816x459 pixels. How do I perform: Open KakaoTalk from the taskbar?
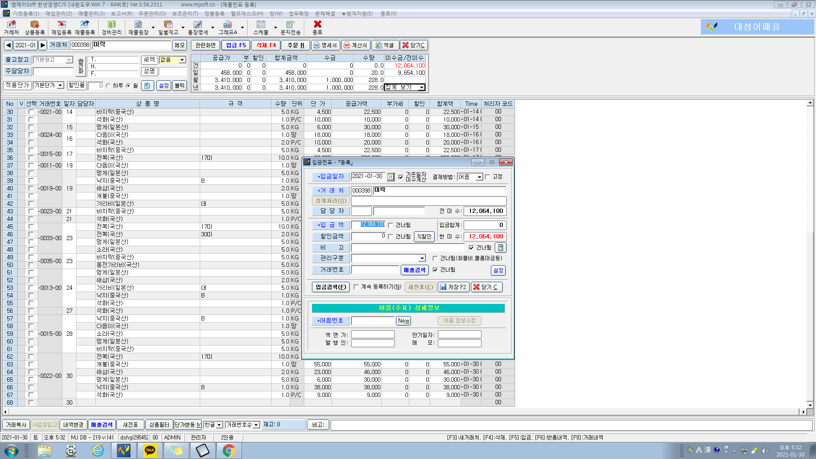(x=150, y=450)
